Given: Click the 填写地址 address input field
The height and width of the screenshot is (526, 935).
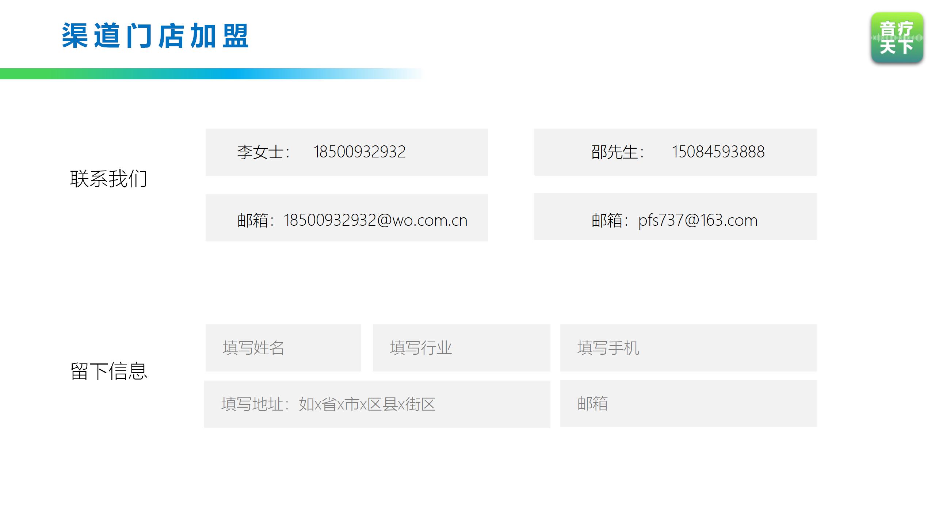Looking at the screenshot, I should [x=377, y=404].
